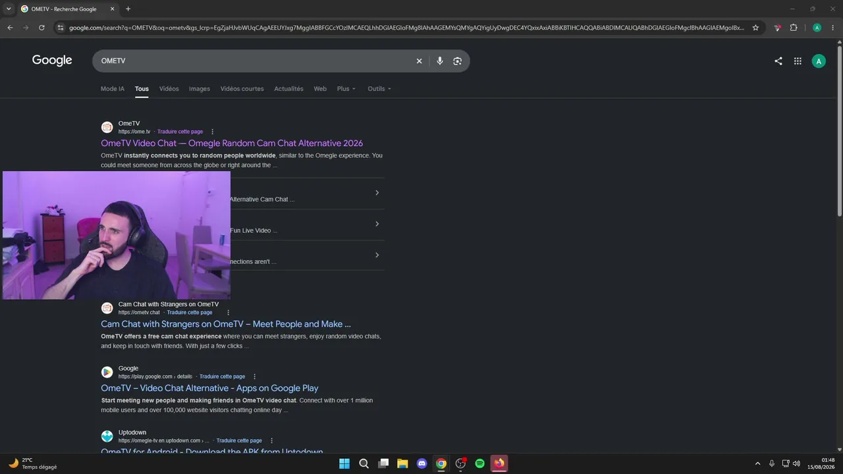Start a voice search with the microphone

pyautogui.click(x=439, y=61)
